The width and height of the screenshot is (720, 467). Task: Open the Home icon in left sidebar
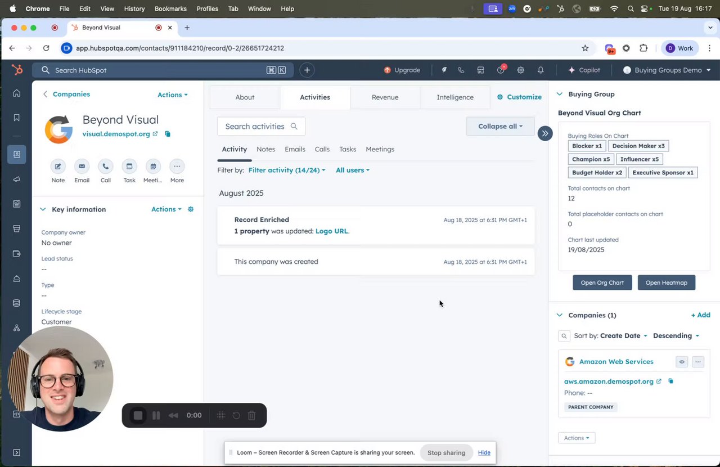[x=16, y=93]
